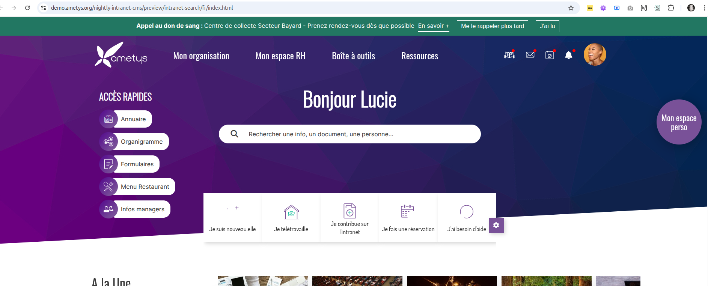Expand the Boîte à outils menu

(353, 56)
